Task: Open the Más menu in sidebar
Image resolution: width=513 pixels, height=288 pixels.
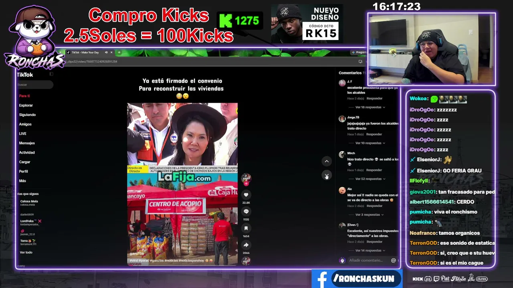Action: 22,181
